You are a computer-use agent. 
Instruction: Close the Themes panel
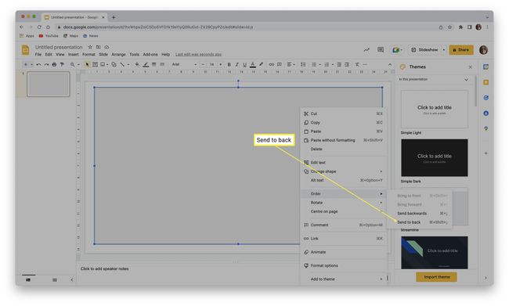pyautogui.click(x=471, y=67)
